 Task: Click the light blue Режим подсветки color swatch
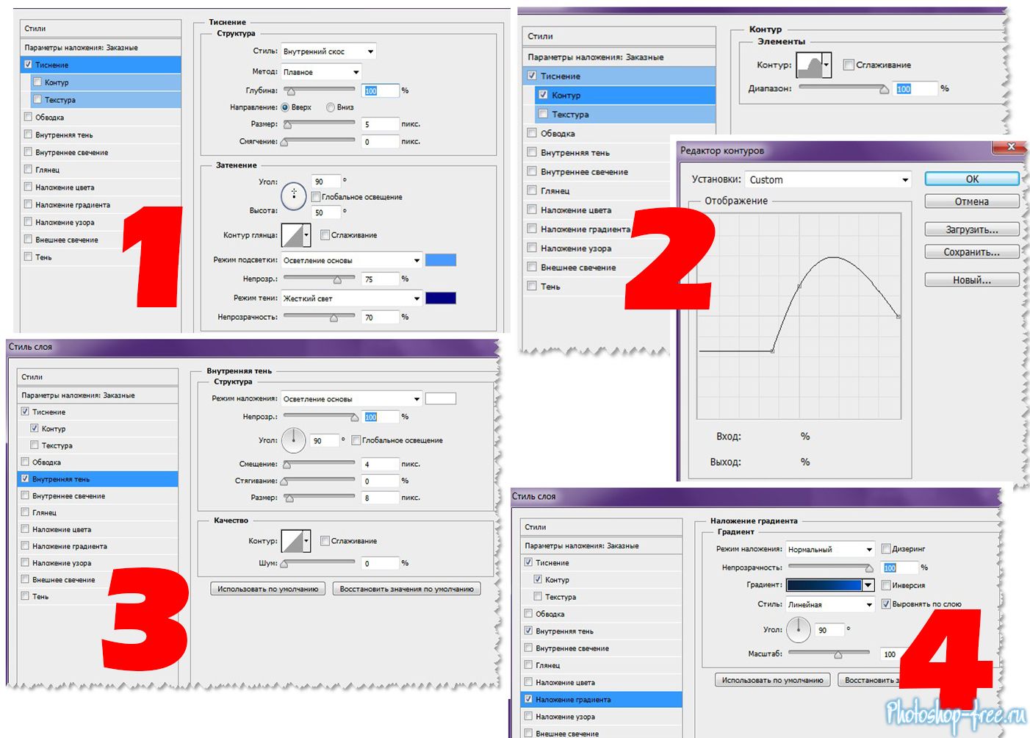click(x=441, y=260)
